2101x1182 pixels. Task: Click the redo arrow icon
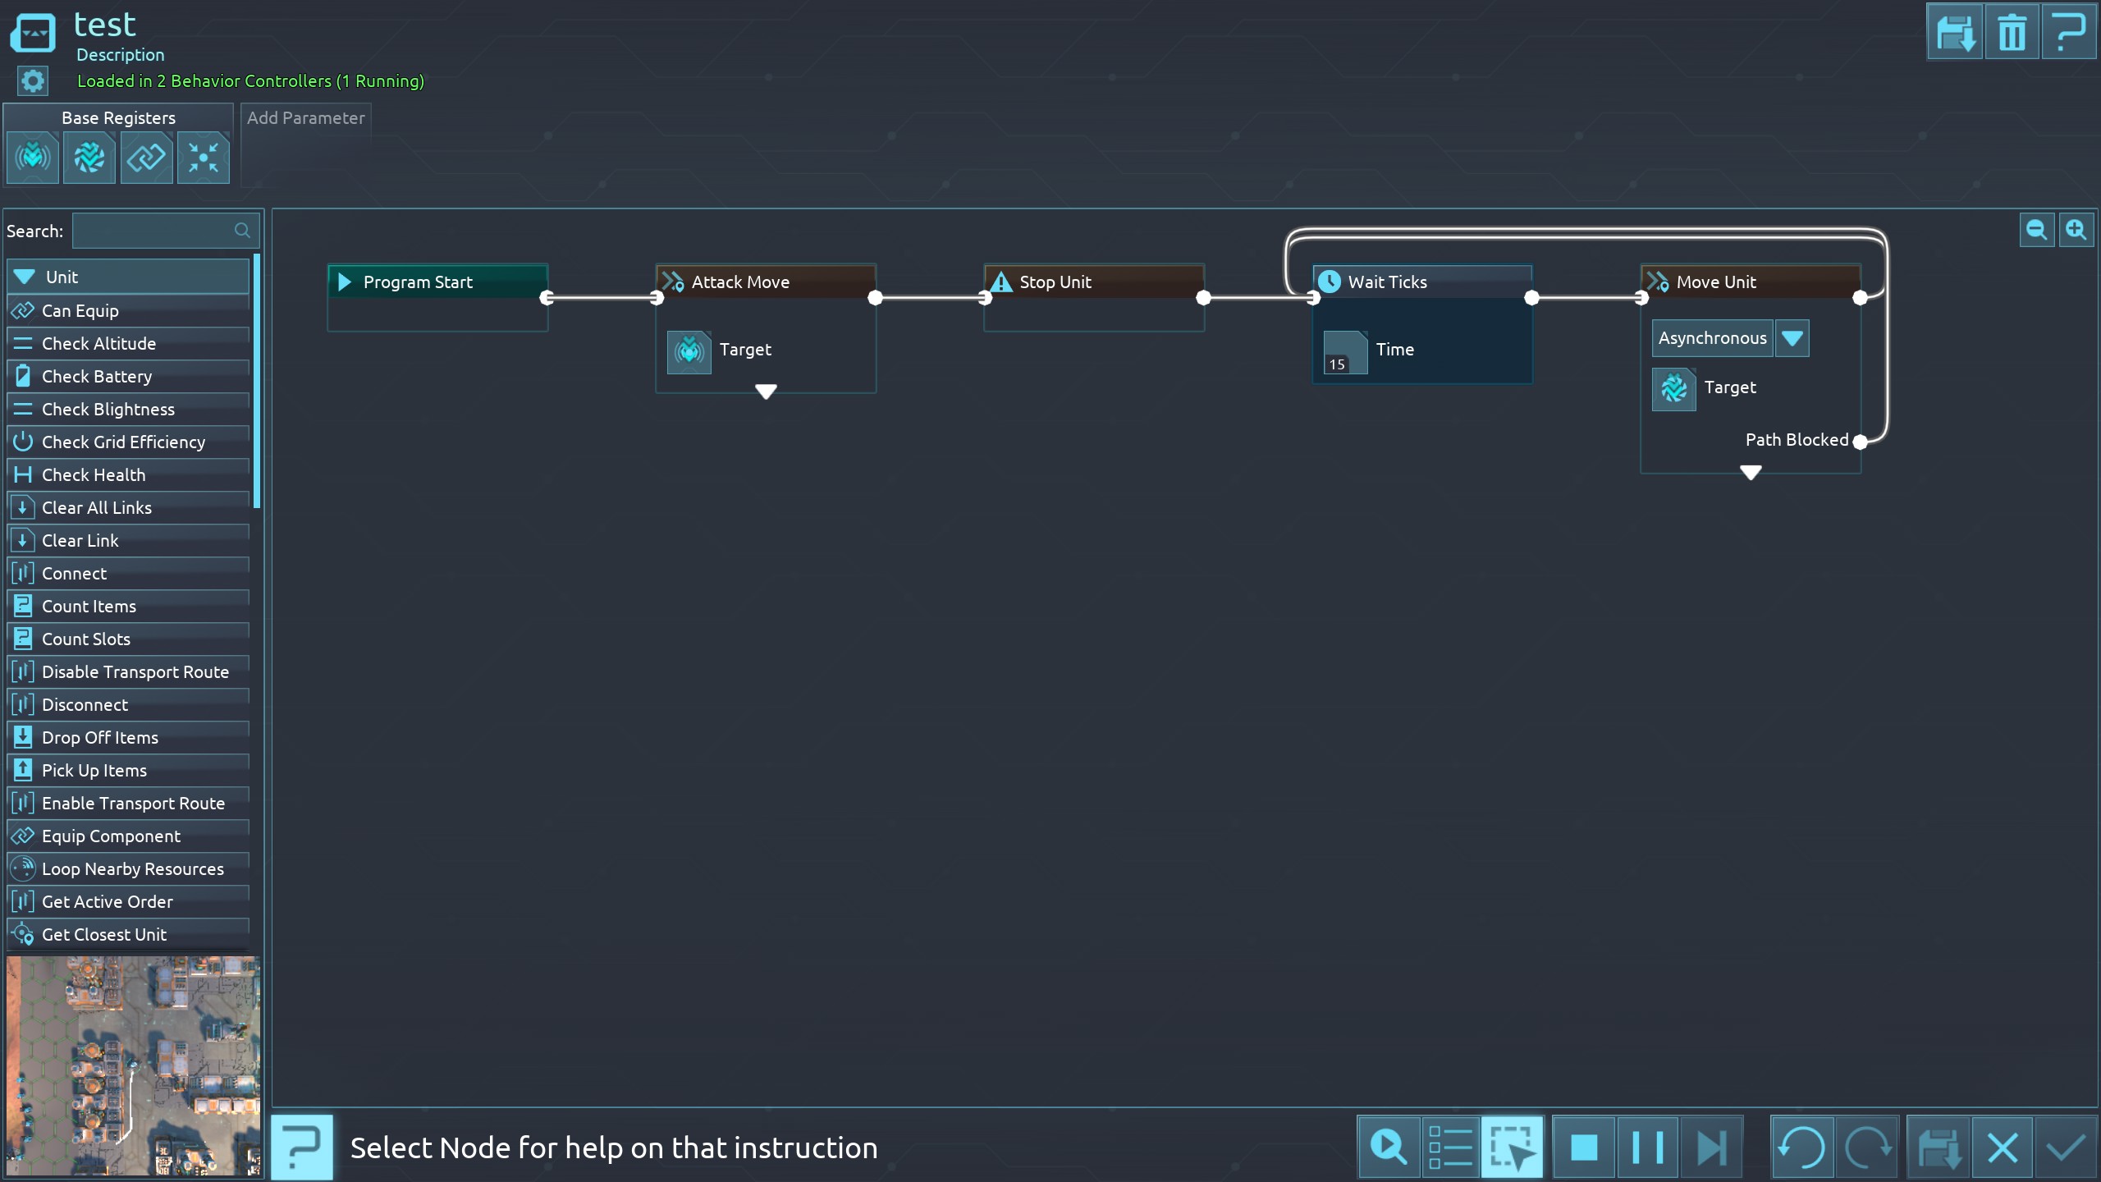click(1866, 1147)
